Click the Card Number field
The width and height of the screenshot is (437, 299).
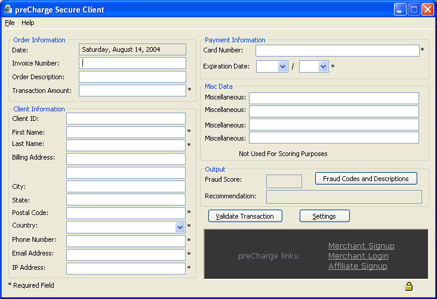pyautogui.click(x=337, y=51)
